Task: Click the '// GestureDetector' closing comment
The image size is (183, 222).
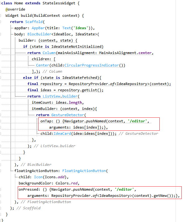Action: (138, 134)
